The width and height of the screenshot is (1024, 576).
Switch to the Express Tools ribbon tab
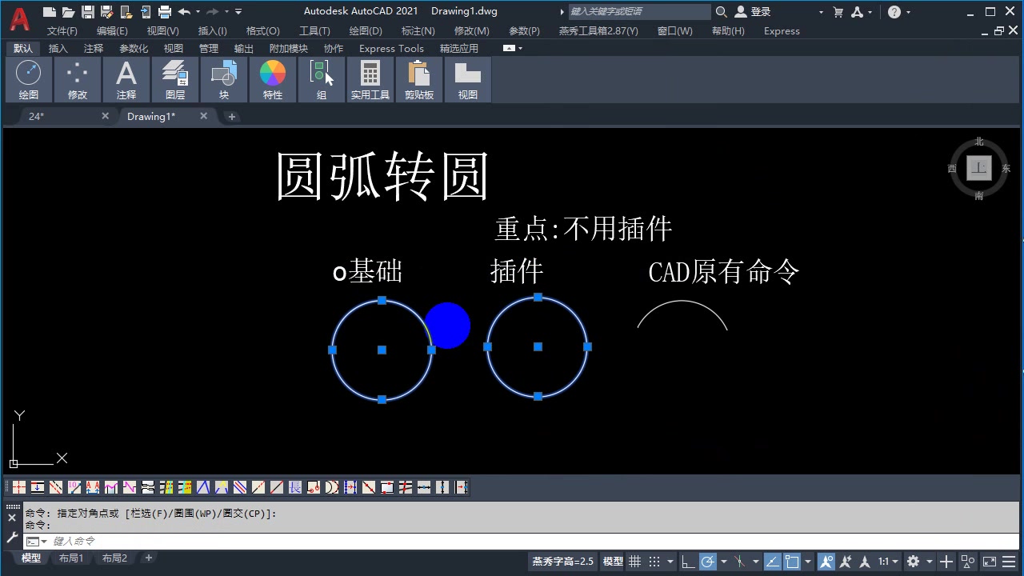pos(391,48)
